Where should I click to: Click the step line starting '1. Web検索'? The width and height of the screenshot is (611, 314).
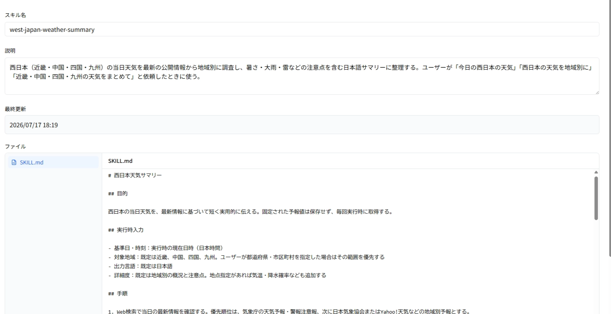point(290,312)
